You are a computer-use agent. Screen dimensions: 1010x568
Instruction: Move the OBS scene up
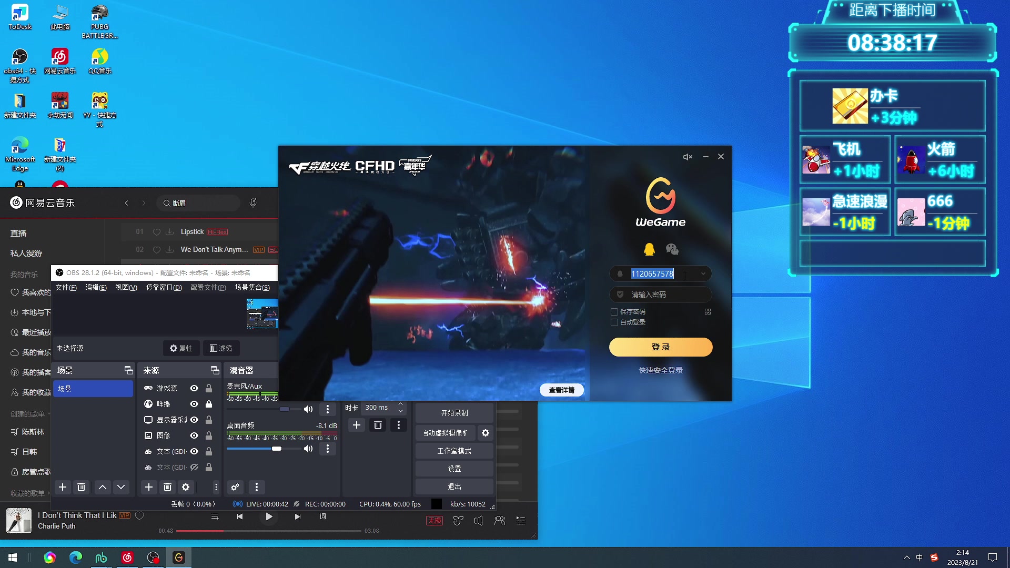[x=103, y=487]
